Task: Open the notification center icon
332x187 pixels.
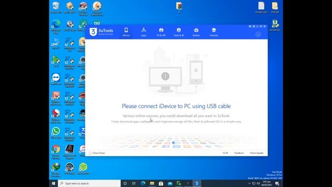Action: coord(277,183)
